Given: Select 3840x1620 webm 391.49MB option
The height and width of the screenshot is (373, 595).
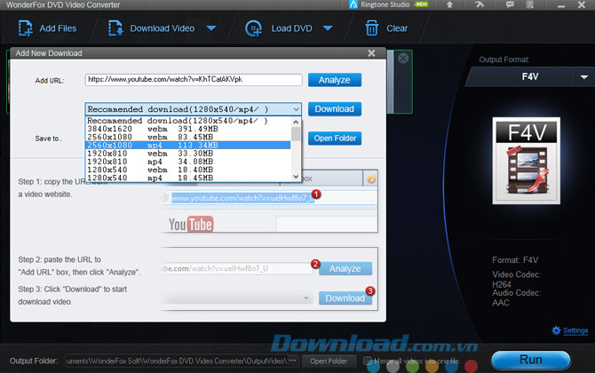Looking at the screenshot, I should point(188,129).
